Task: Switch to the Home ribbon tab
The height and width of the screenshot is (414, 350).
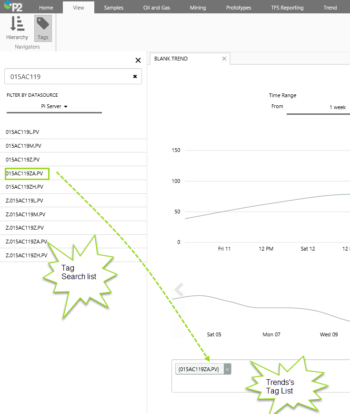Action: (x=46, y=8)
